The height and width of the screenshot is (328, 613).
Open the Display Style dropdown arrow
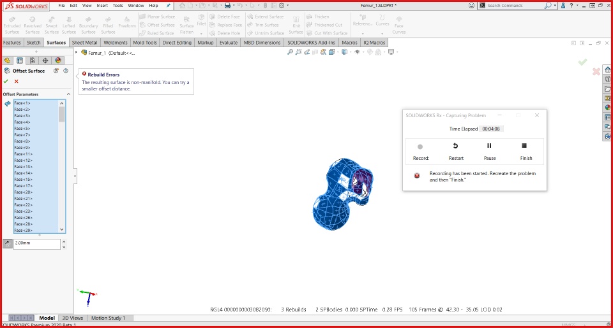tap(351, 52)
